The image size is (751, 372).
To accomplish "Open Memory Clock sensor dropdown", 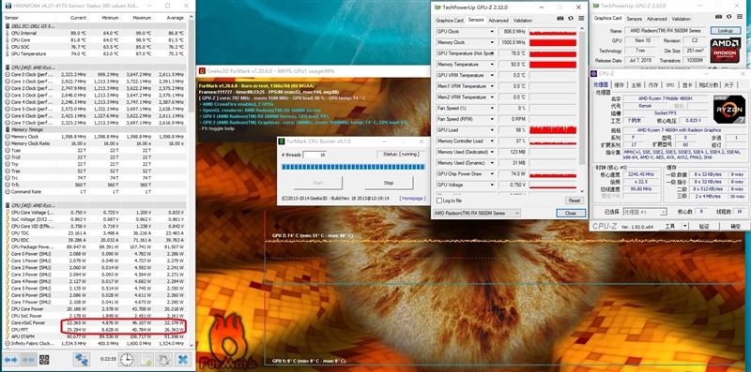I will coord(492,42).
